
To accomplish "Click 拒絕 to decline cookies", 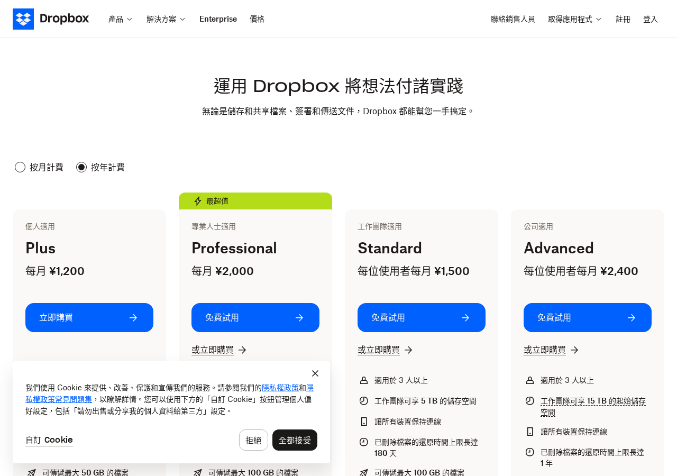I will tap(253, 440).
